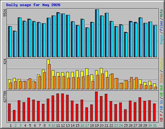Click day 5 on the x-axis
Screen dimensions: 165x129
(30, 125)
